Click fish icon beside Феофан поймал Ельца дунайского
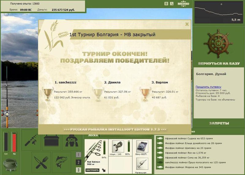Viewport: 245px width, 175px height. 160,143
